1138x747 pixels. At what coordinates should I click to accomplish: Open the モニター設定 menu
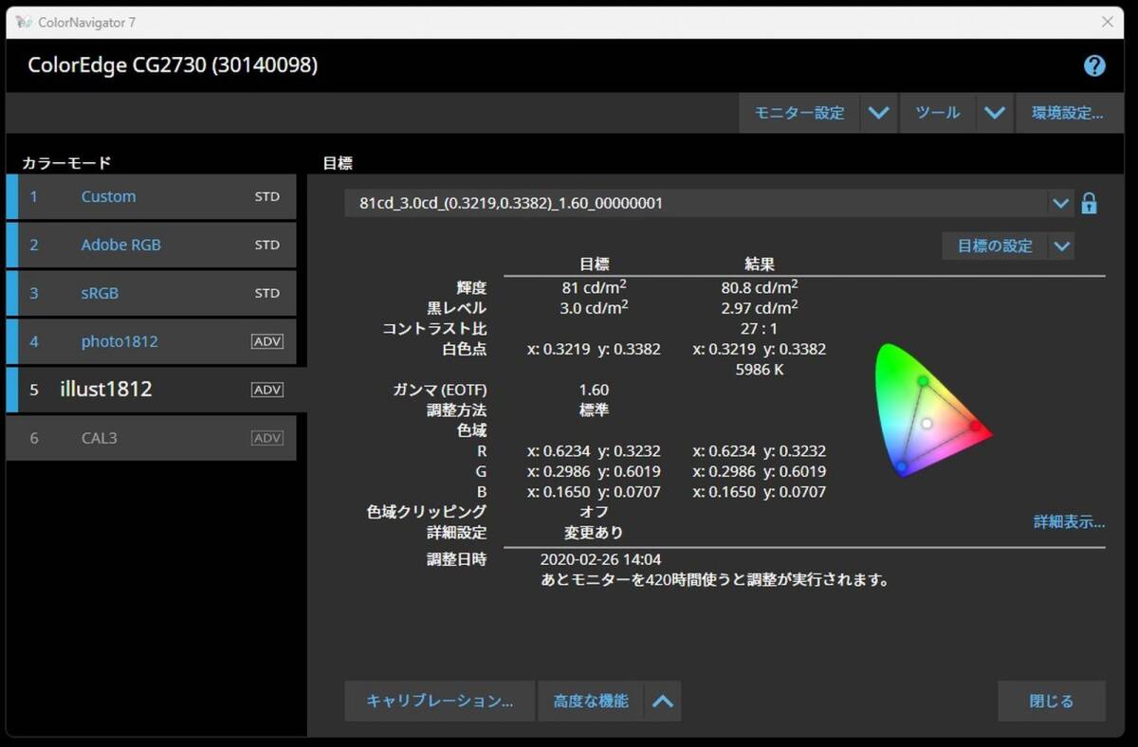tap(798, 113)
